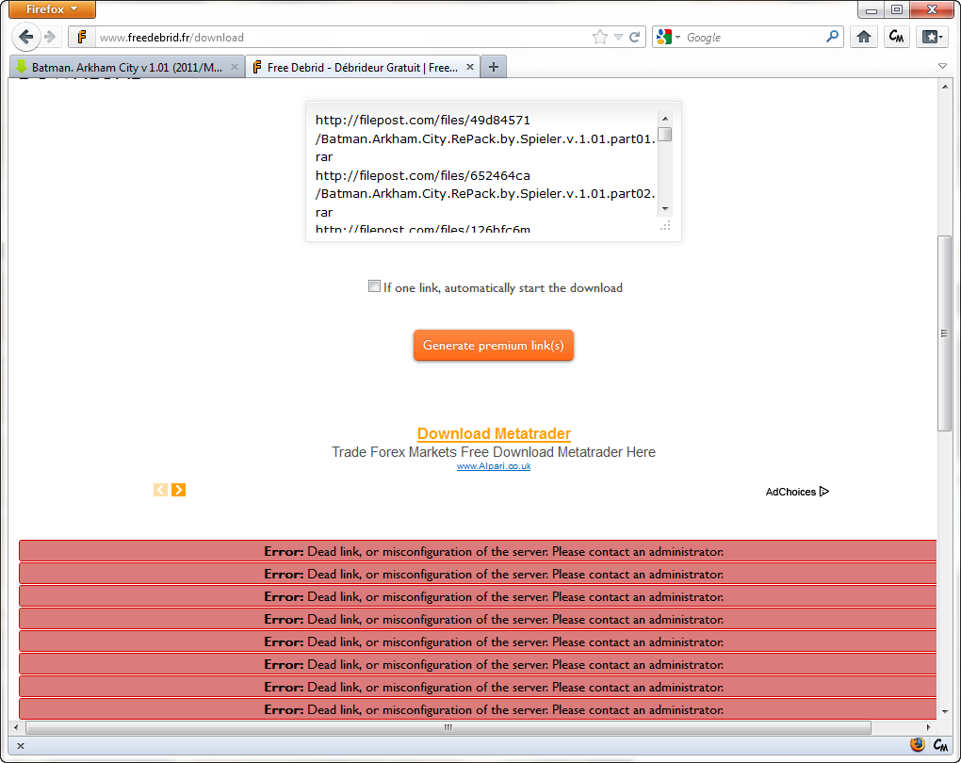Click the CM icon in add-on bar
Screen dimensions: 961x763
click(941, 744)
